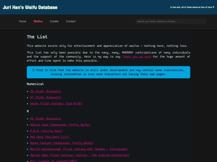Open the Home navigation item
217x162 pixels.
coord(23,21)
